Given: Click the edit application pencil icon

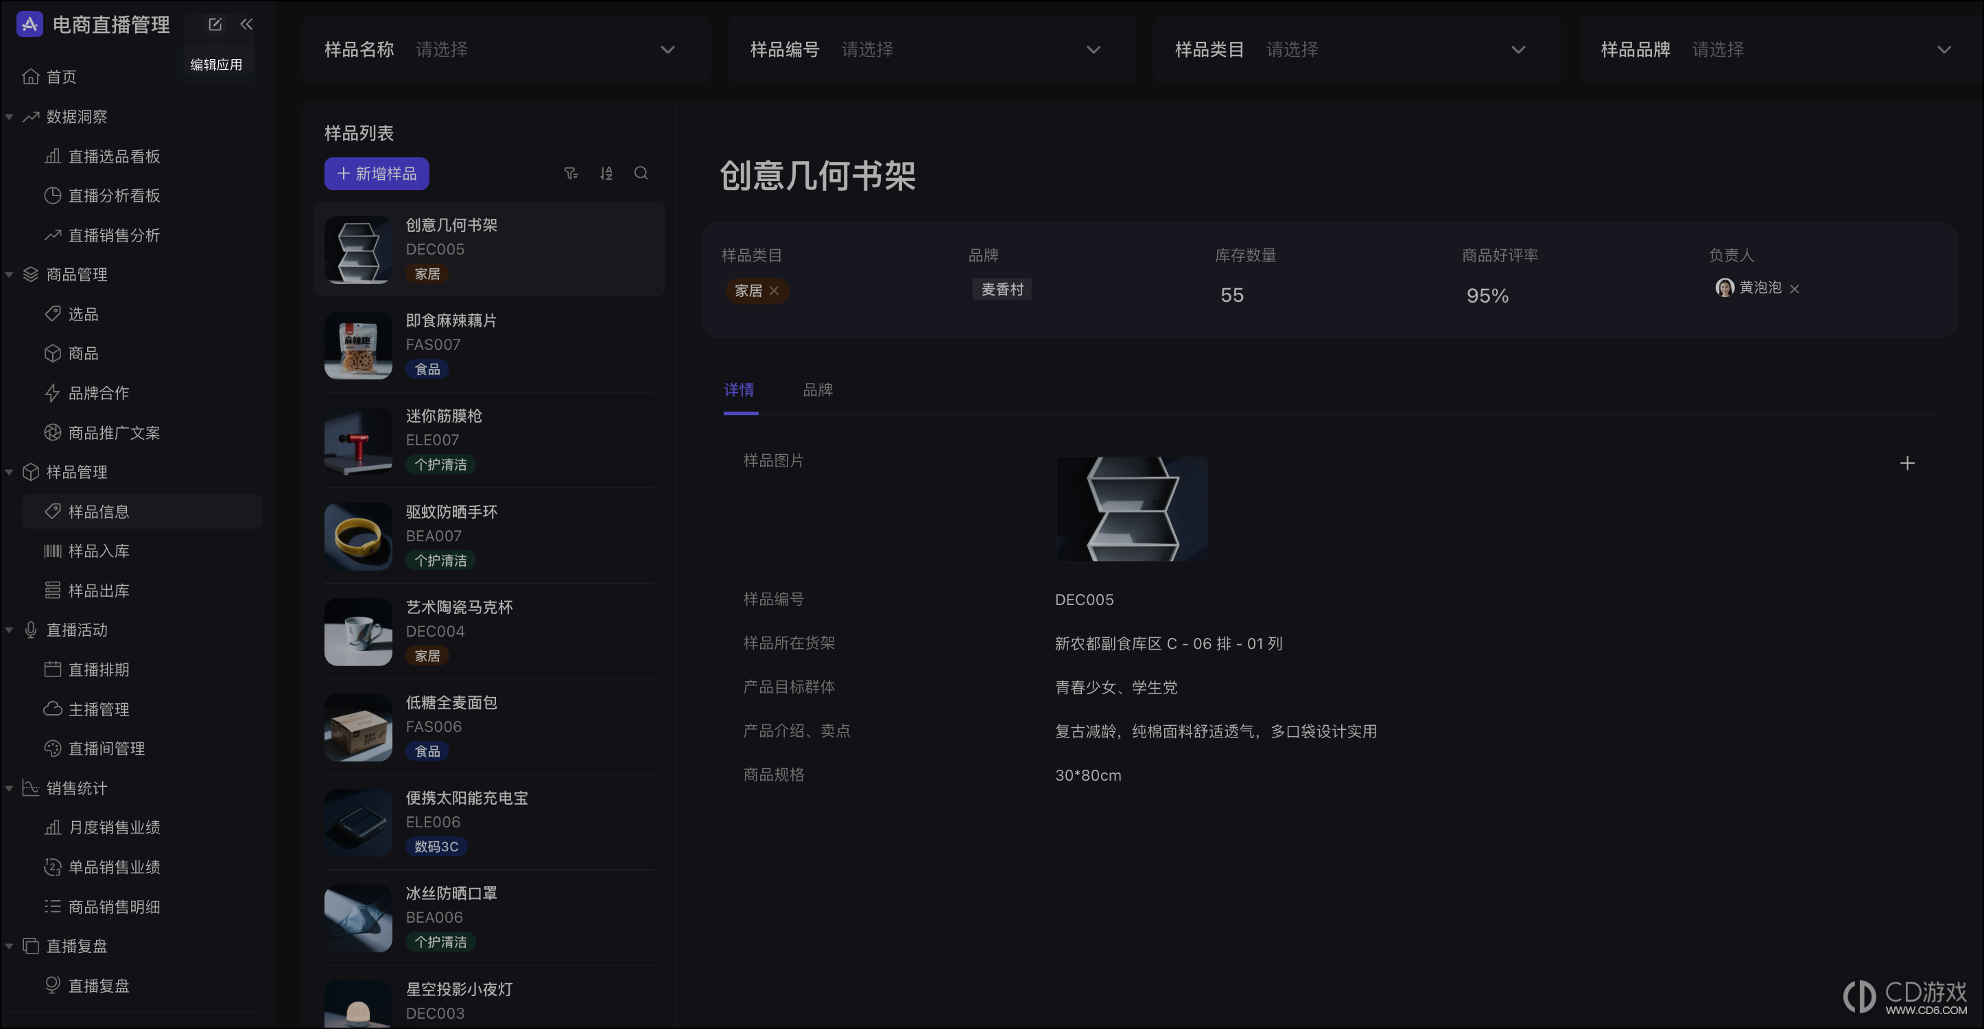Looking at the screenshot, I should coord(215,25).
